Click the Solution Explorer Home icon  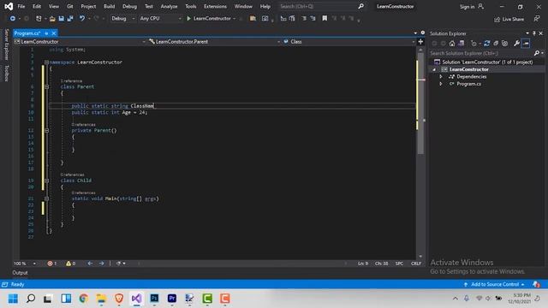[x=452, y=44]
